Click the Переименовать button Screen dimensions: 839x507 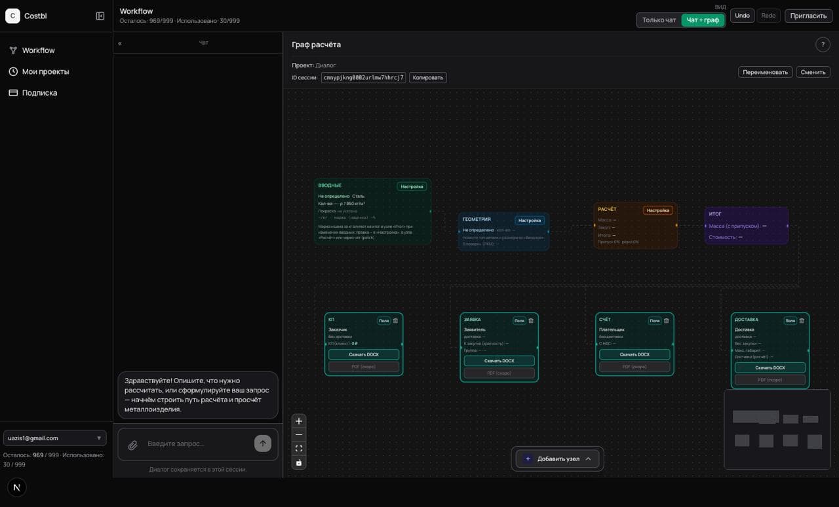coord(766,72)
